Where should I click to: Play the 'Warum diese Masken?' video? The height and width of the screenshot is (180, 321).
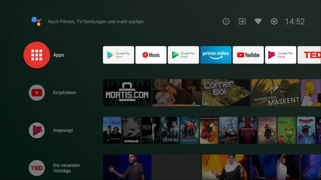click(x=276, y=92)
